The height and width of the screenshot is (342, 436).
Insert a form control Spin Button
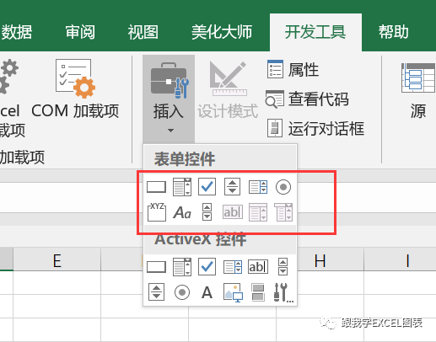coord(232,187)
